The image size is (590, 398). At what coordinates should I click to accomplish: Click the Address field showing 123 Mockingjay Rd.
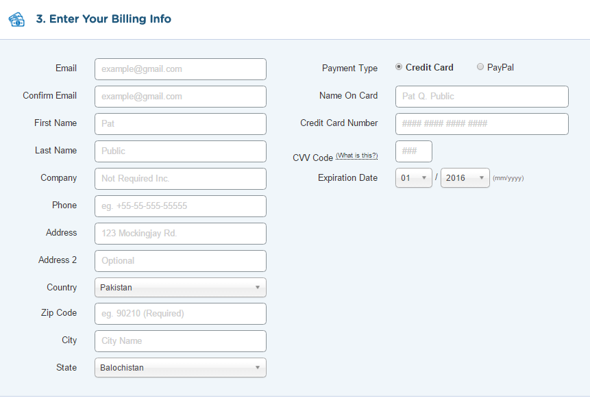click(180, 233)
